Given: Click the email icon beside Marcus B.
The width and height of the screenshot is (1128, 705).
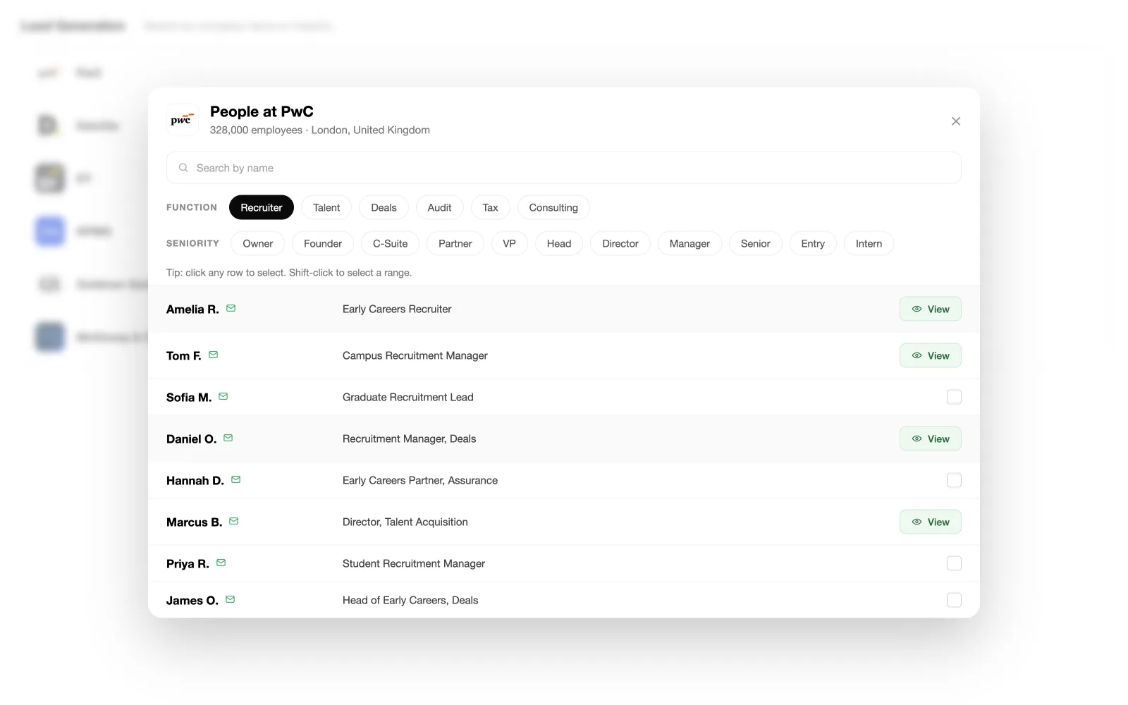Looking at the screenshot, I should [233, 521].
